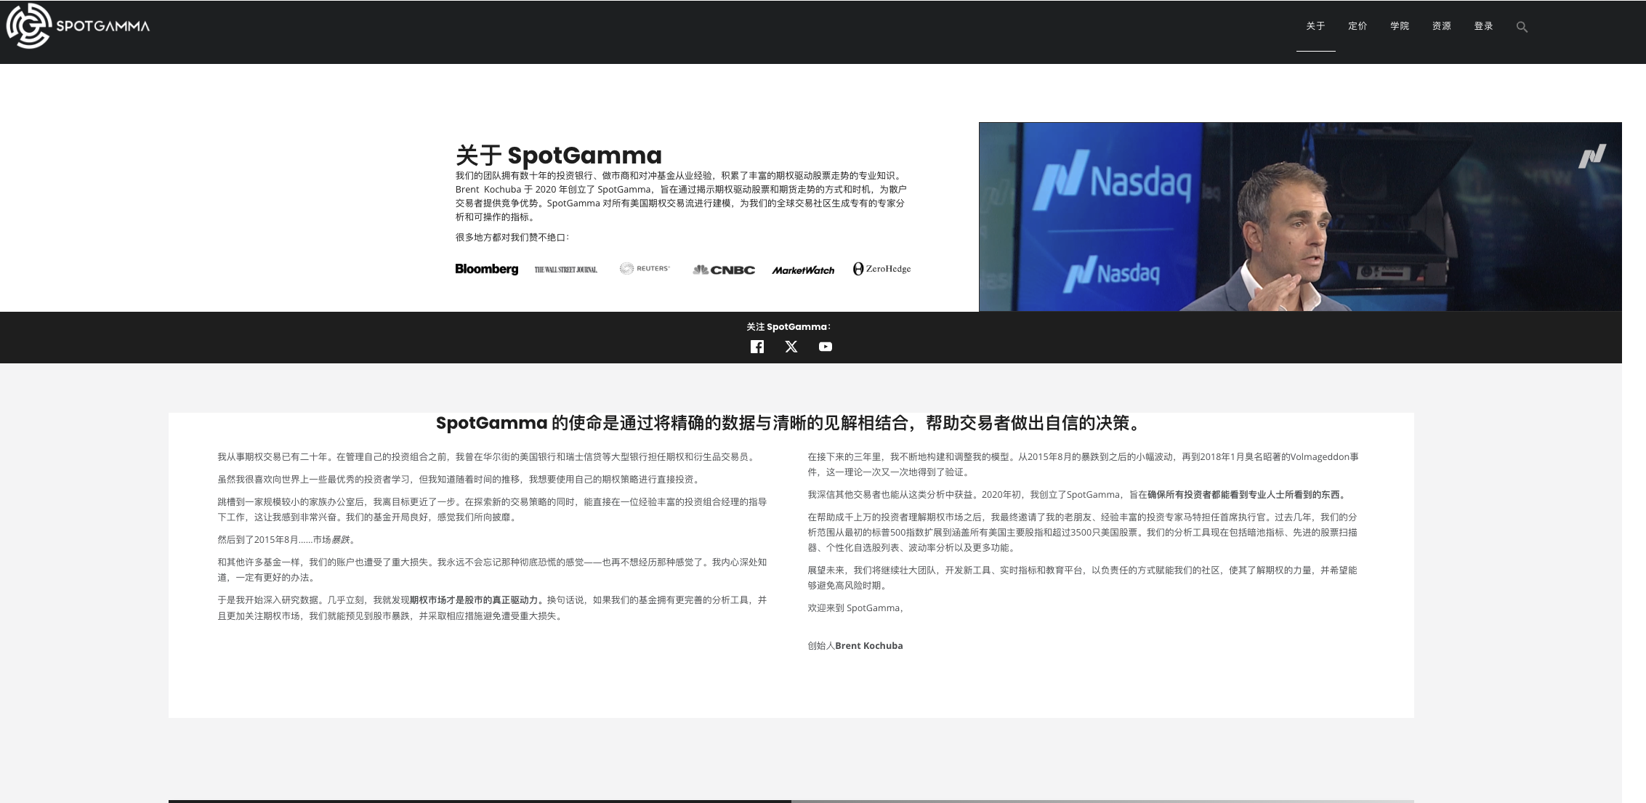The height and width of the screenshot is (803, 1646).
Task: Open the 登录 menu item
Action: click(1483, 26)
